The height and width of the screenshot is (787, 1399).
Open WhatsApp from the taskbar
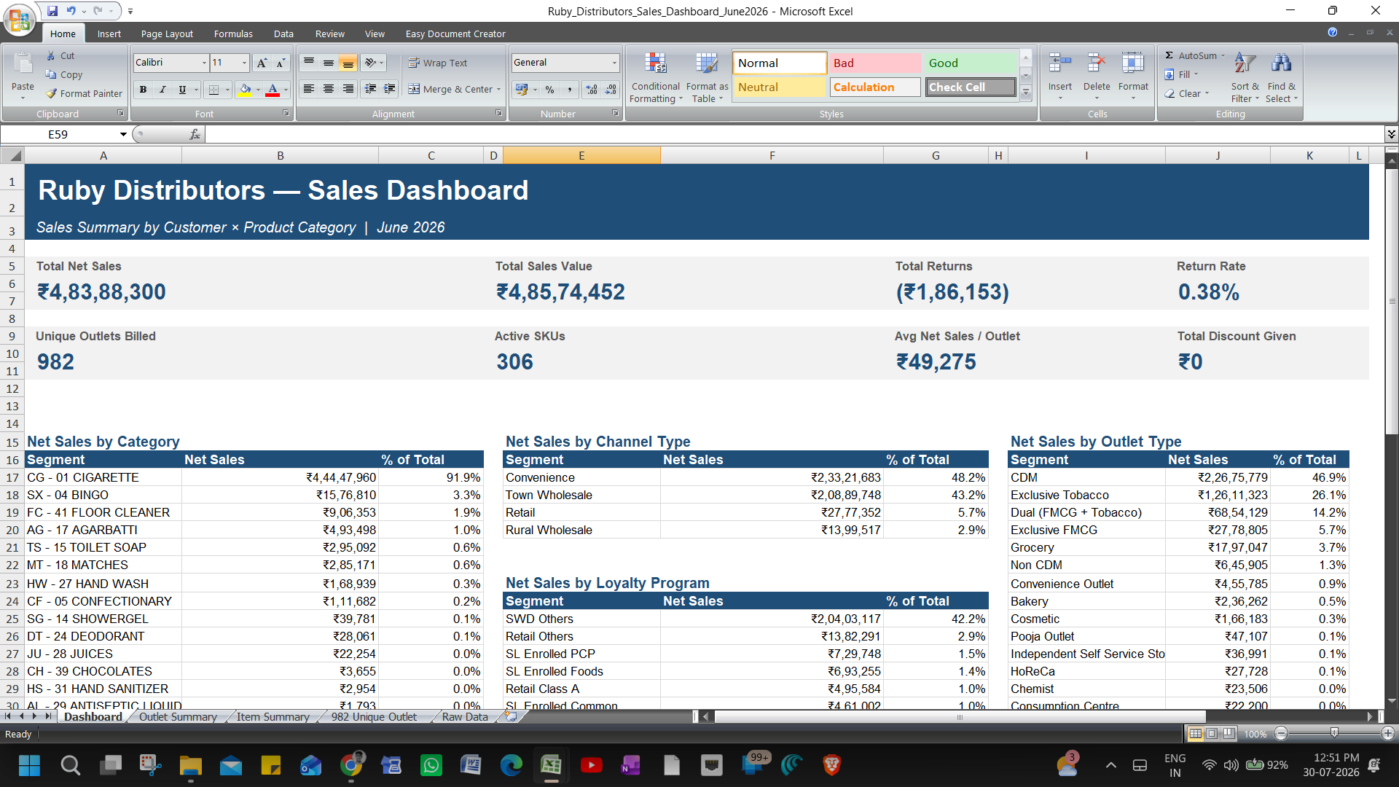point(431,765)
